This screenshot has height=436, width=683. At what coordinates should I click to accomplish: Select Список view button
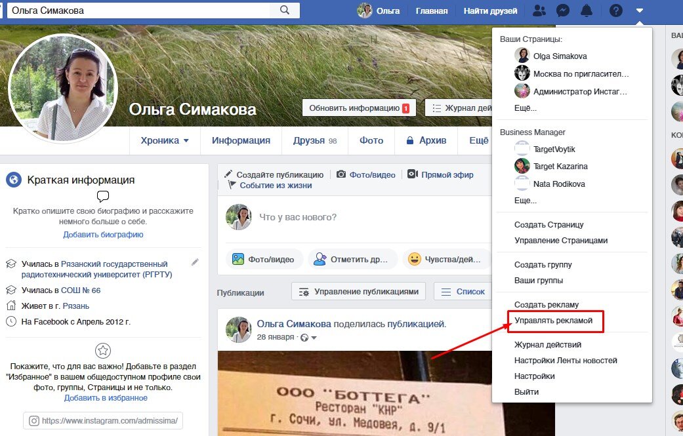pos(463,292)
